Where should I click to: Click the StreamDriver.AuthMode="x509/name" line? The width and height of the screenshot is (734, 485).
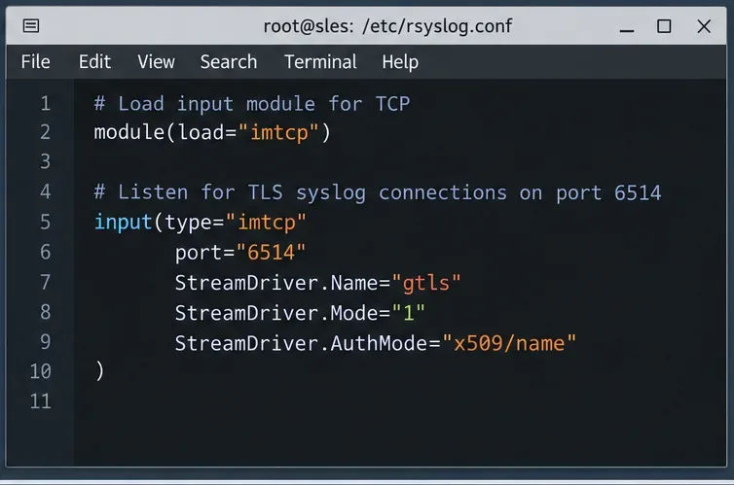376,343
